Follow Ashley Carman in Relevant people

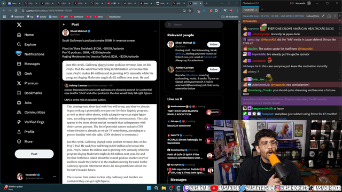(x=214, y=69)
